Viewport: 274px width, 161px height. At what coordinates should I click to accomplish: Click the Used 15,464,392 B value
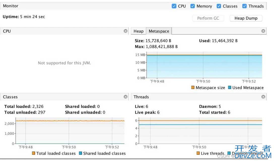(x=225, y=41)
